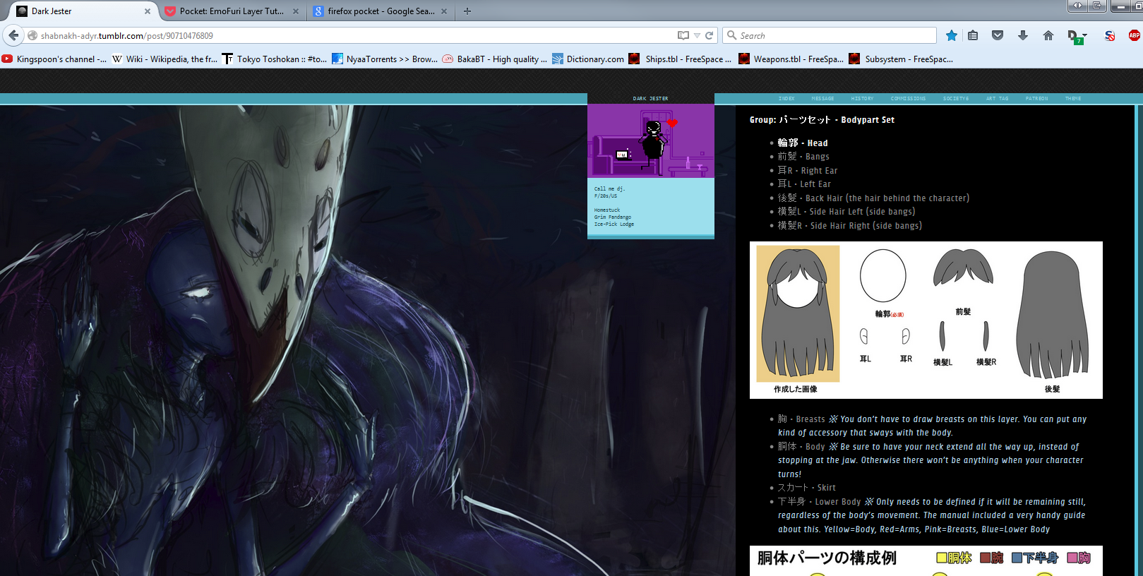
Task: Visit the PATREON navigation link
Action: (1036, 99)
